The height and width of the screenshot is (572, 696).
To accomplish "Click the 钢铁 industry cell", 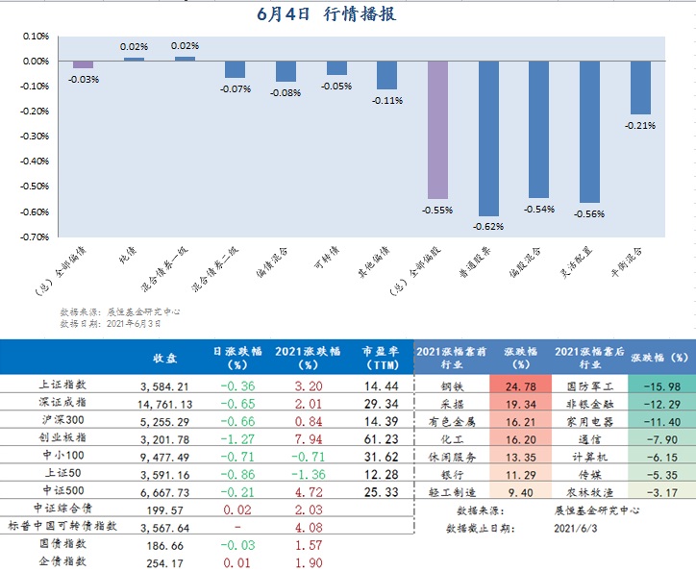I will [453, 387].
